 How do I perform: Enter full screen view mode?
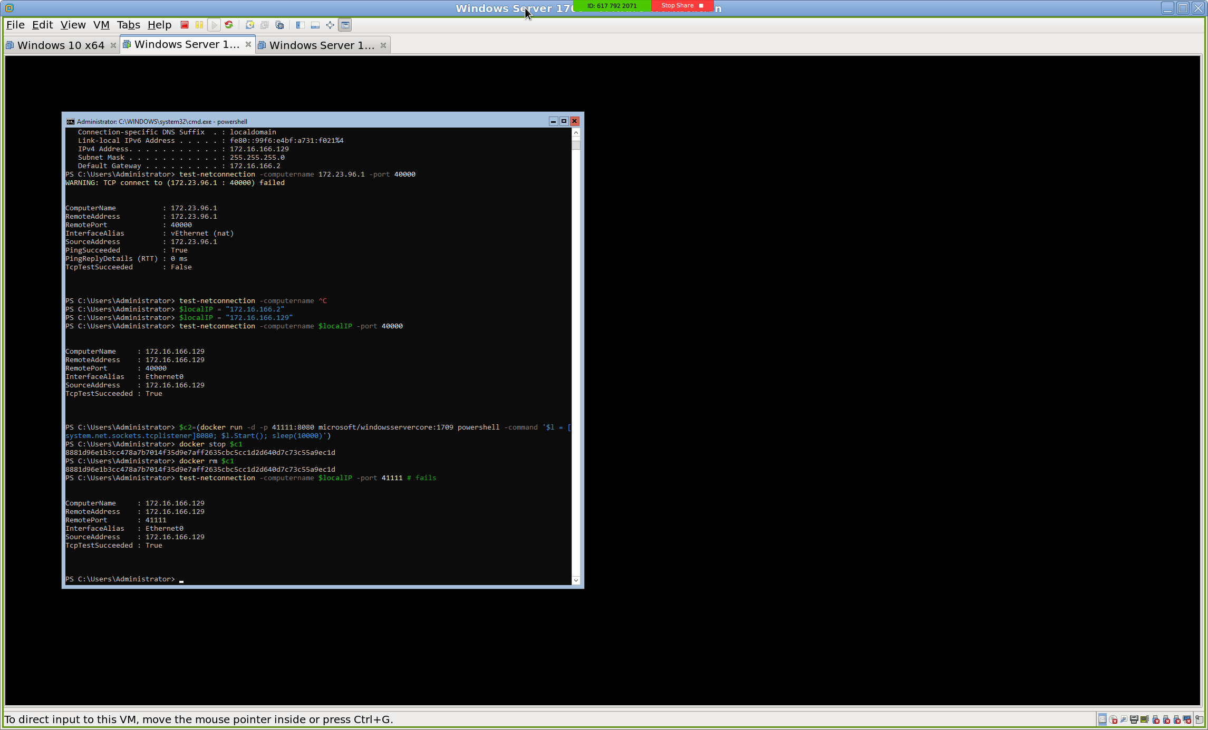coord(330,25)
